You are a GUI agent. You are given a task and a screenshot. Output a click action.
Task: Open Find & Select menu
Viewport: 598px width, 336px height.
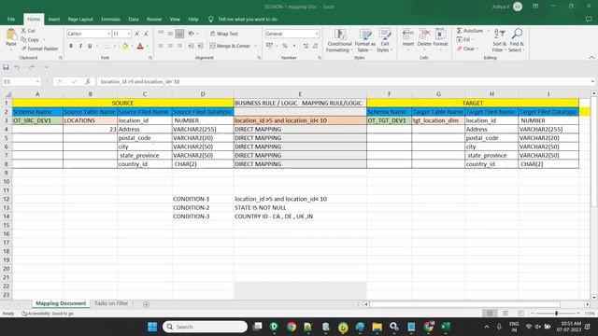click(x=517, y=40)
